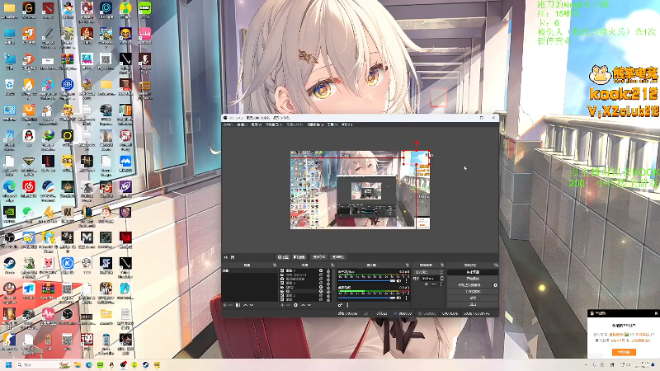The height and width of the screenshot is (371, 660).
Task: Toggle visibility eye of highlighted source row
Action: tap(321, 291)
